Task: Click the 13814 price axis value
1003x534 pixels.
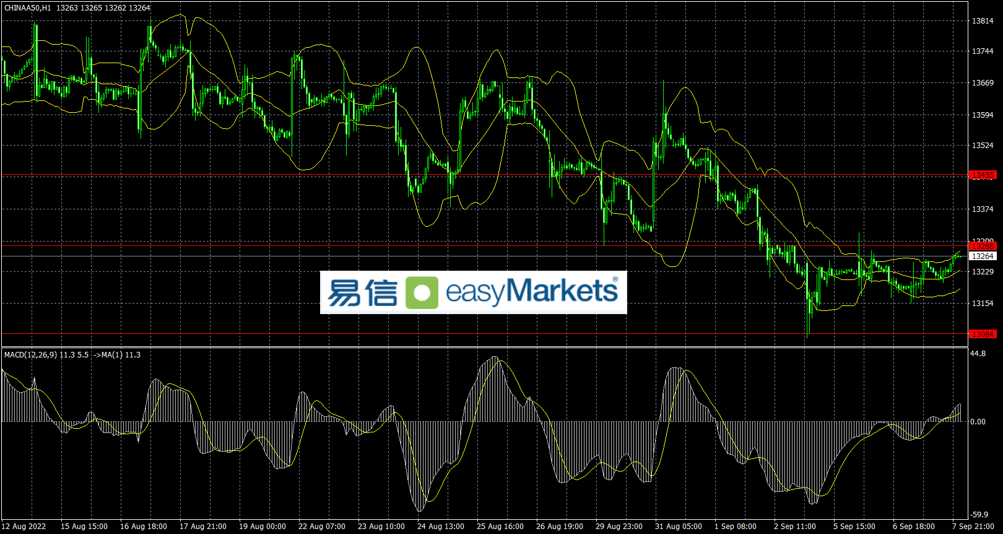Action: pos(983,21)
